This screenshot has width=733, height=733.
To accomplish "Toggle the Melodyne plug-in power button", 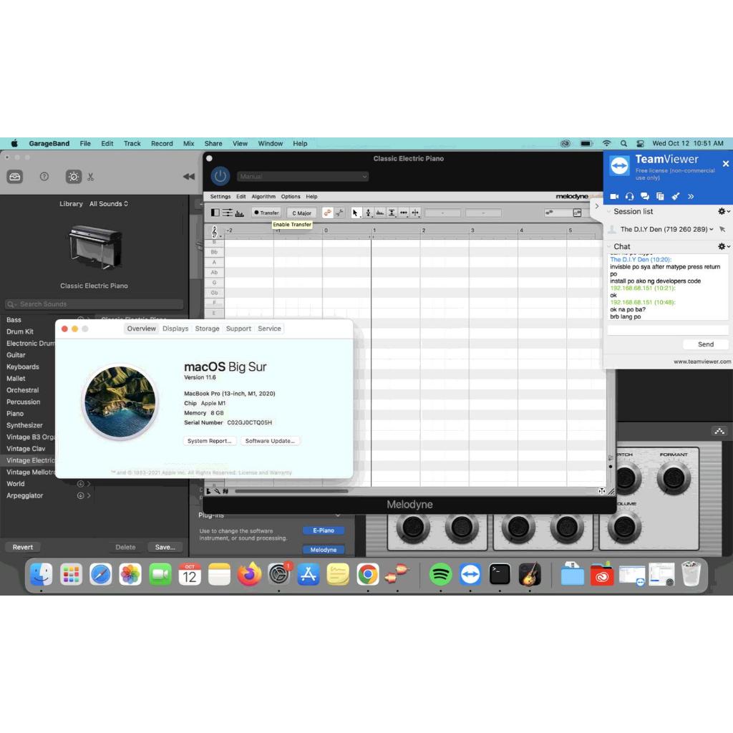I will click(220, 176).
